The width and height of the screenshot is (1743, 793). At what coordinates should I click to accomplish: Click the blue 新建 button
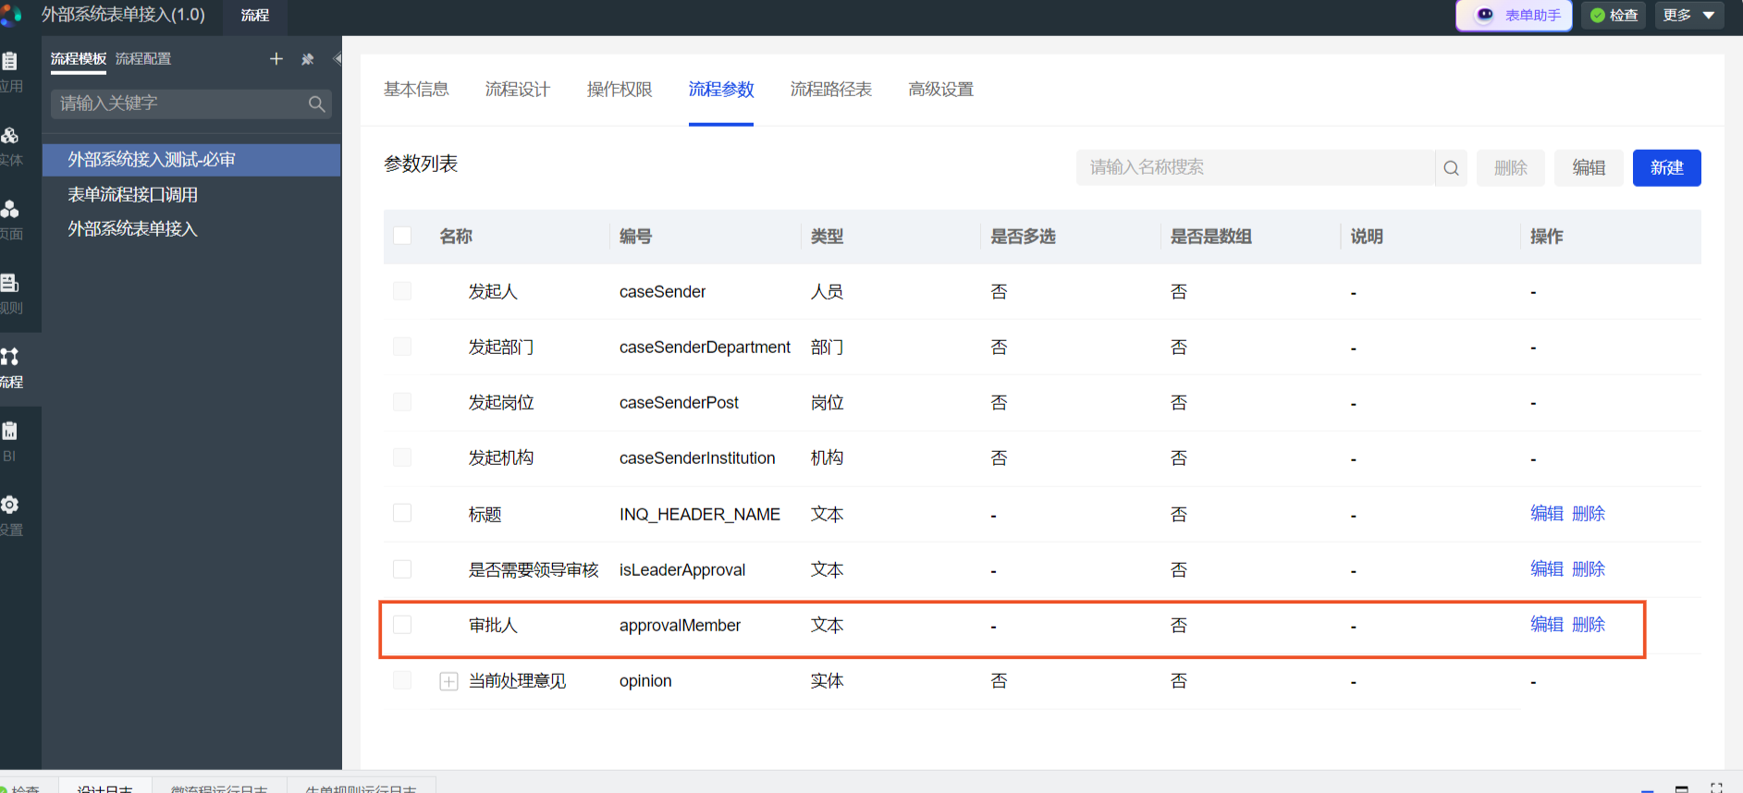point(1666,168)
